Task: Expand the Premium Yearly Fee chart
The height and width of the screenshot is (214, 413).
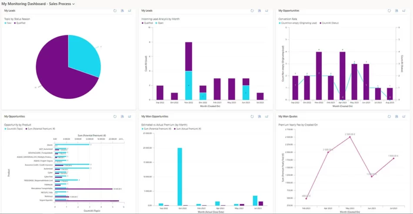Action: 403,116
